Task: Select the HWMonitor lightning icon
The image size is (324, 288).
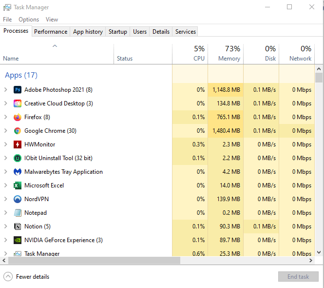Action: click(18, 144)
